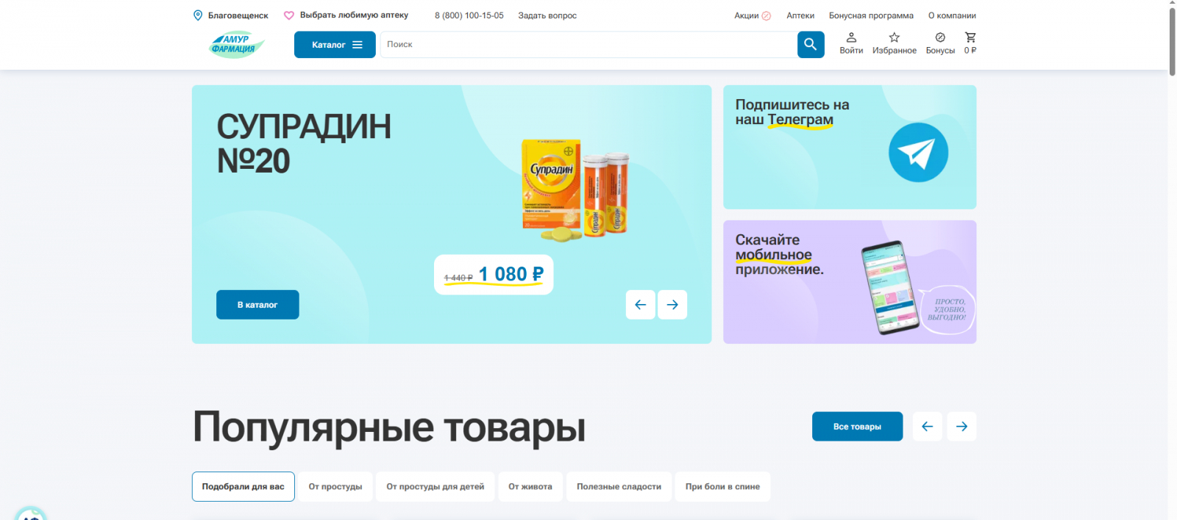This screenshot has height=520, width=1177.
Task: Open the Бонусы icon
Action: click(x=940, y=37)
